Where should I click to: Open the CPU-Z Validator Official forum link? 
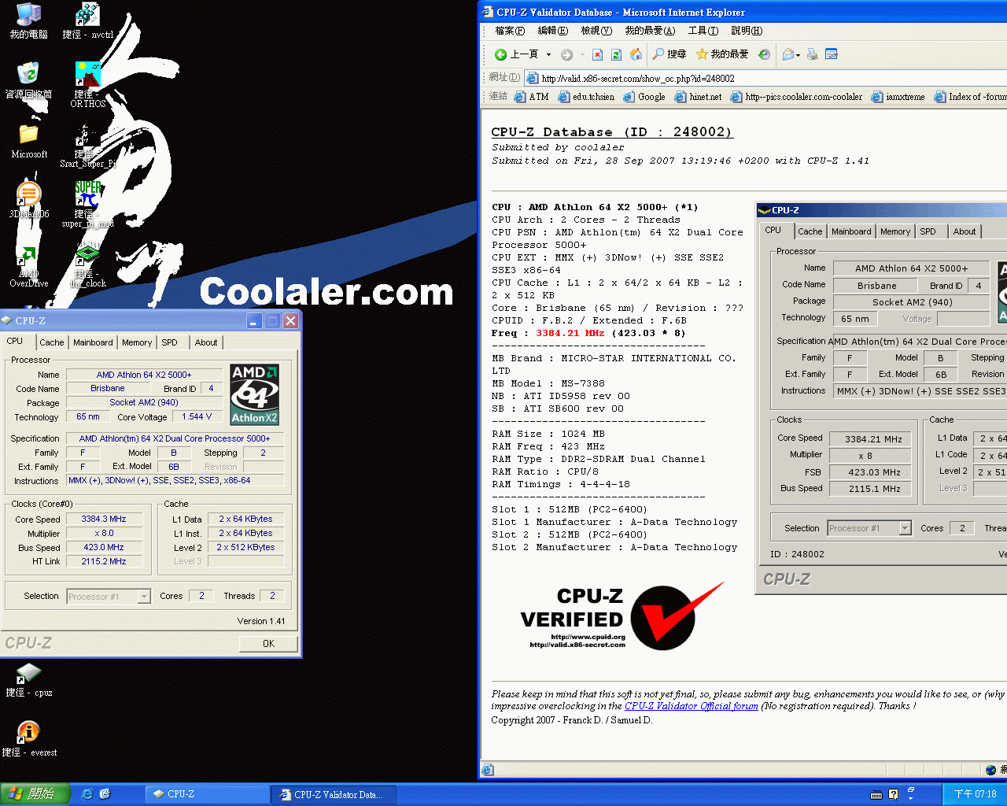[x=692, y=706]
